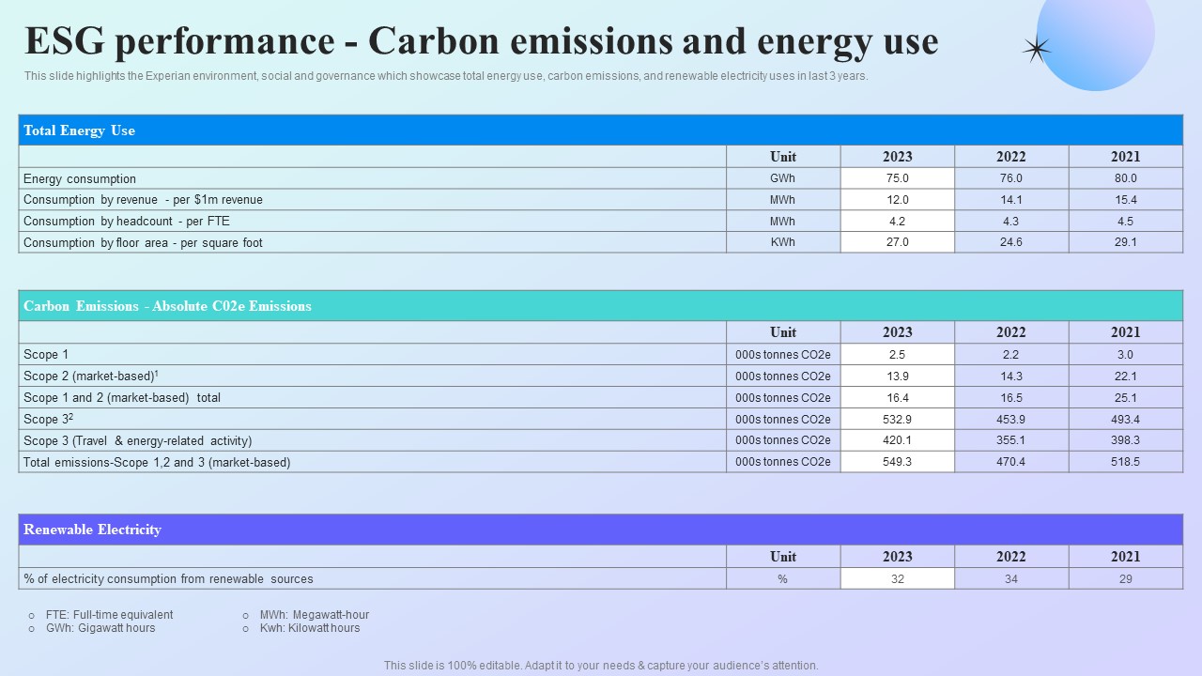1202x676 pixels.
Task: Select the 34 renewable percentage cell
Action: (x=1011, y=579)
